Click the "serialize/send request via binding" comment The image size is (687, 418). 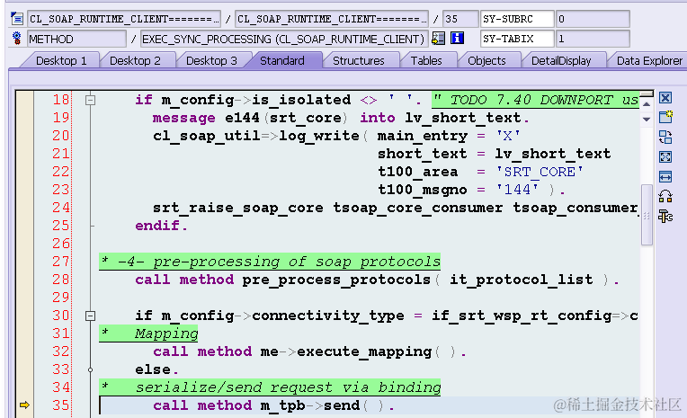pyautogui.click(x=288, y=387)
